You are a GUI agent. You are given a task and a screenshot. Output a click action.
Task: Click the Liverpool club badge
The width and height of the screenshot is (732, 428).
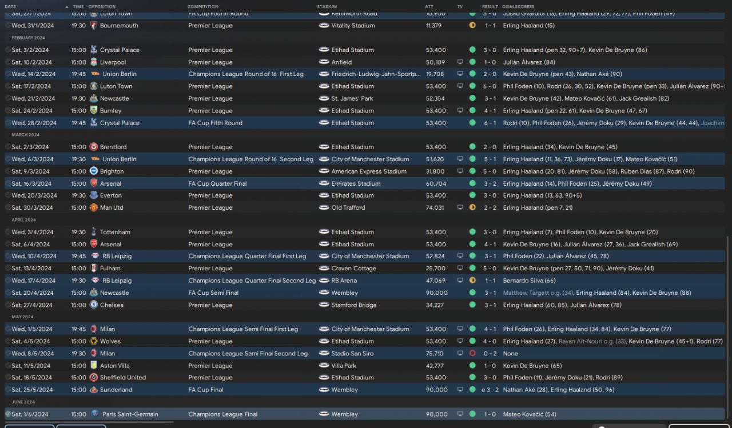pyautogui.click(x=94, y=62)
